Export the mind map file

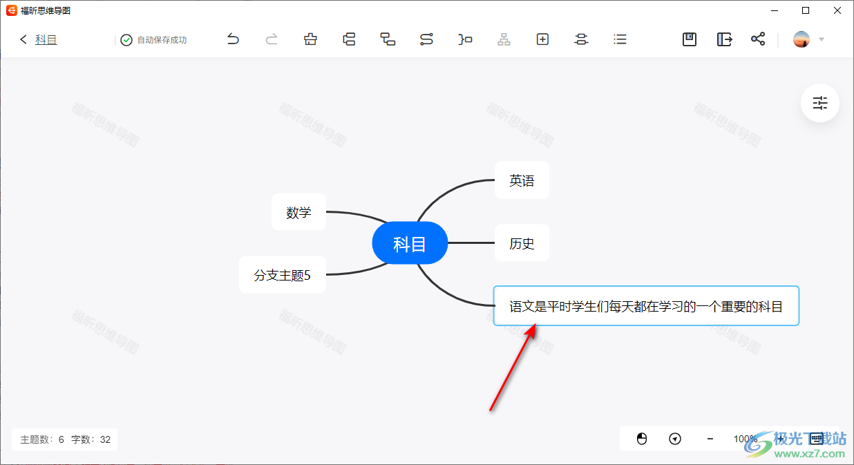724,39
